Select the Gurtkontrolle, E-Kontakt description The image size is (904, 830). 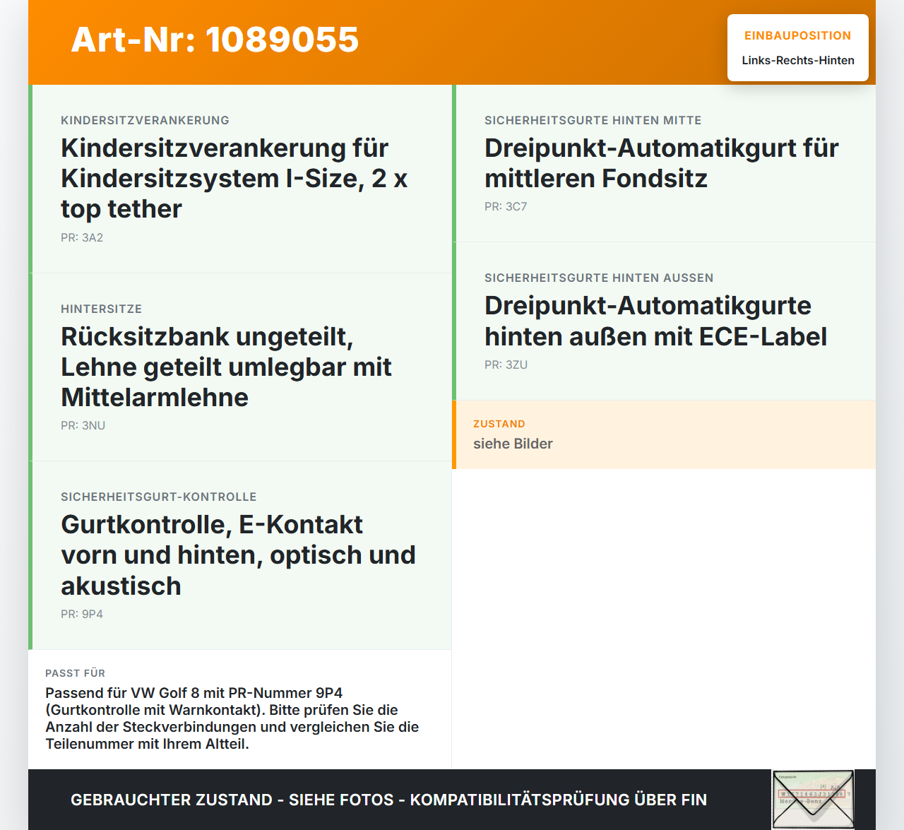pos(238,555)
